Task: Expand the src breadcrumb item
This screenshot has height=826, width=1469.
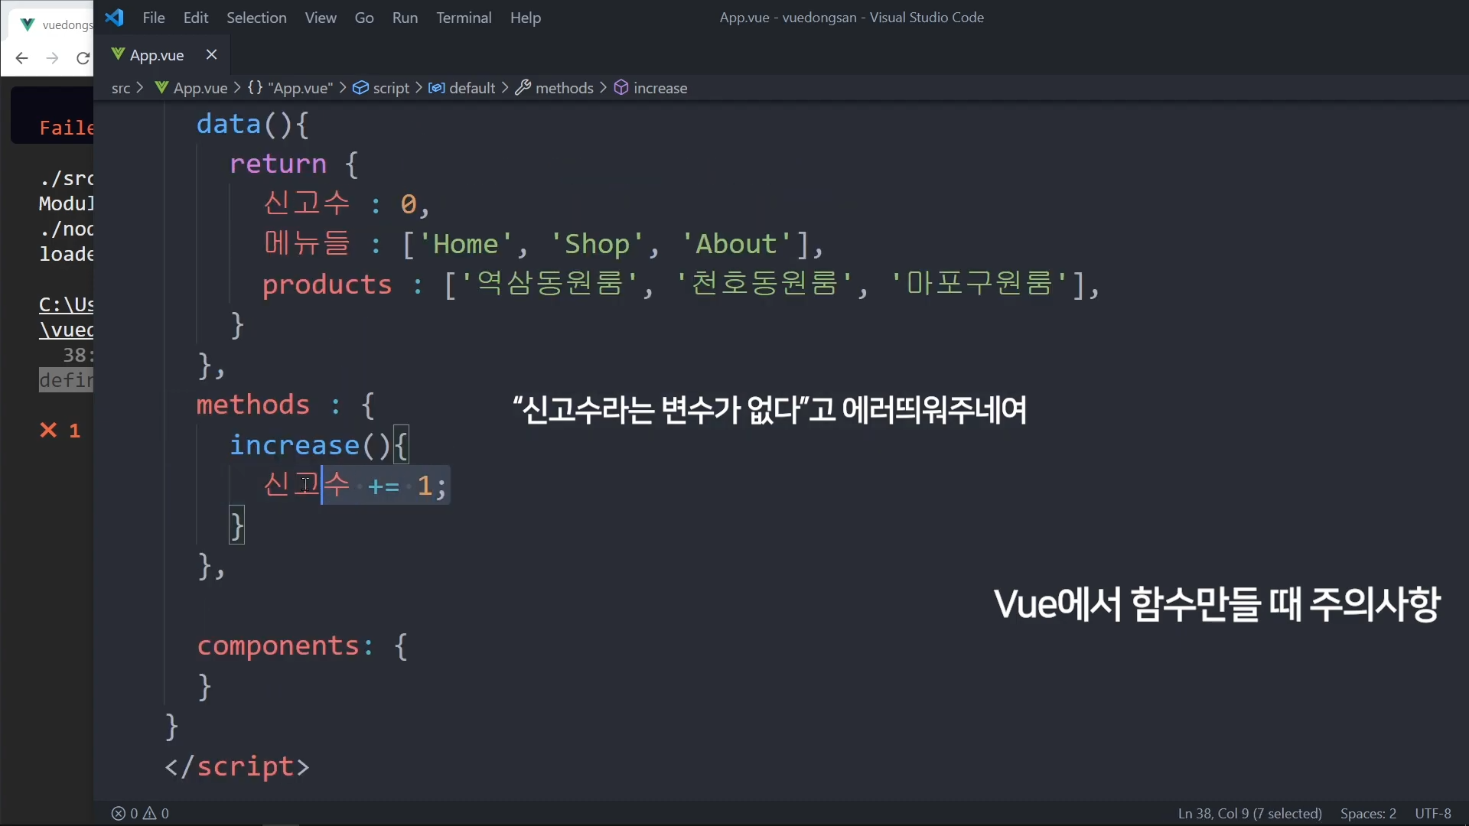Action: point(121,88)
